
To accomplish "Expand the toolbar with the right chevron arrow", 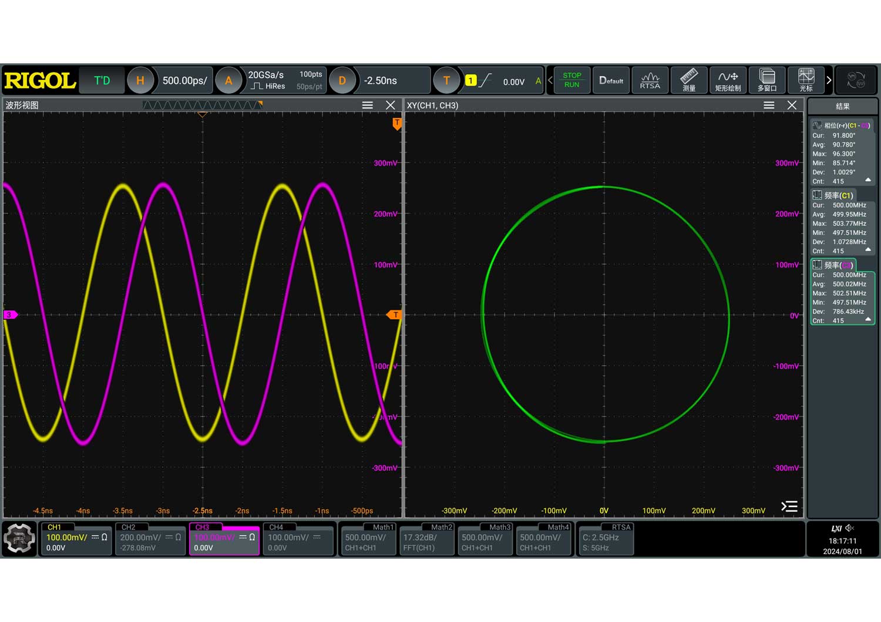I will [829, 80].
